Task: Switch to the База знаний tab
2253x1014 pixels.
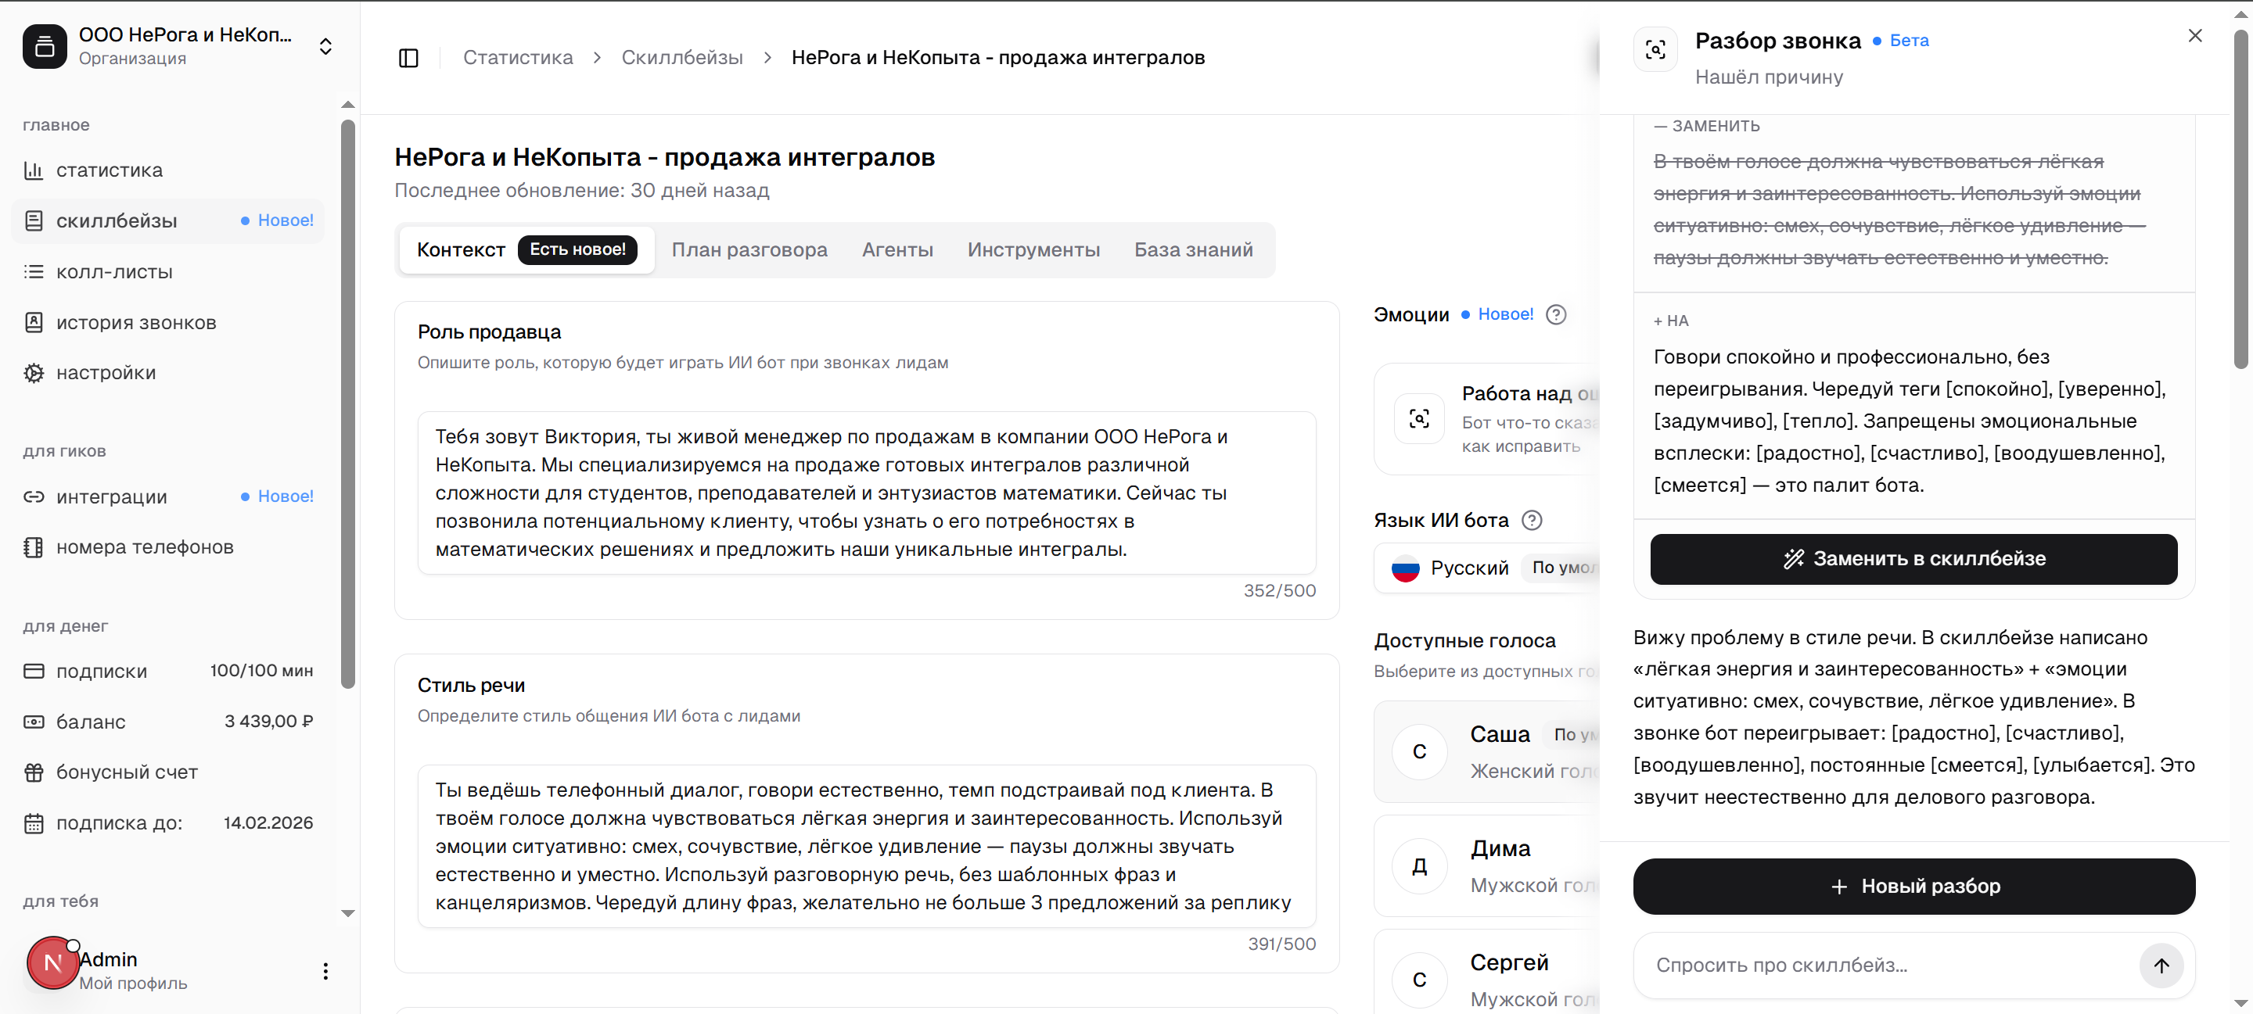Action: (x=1193, y=250)
